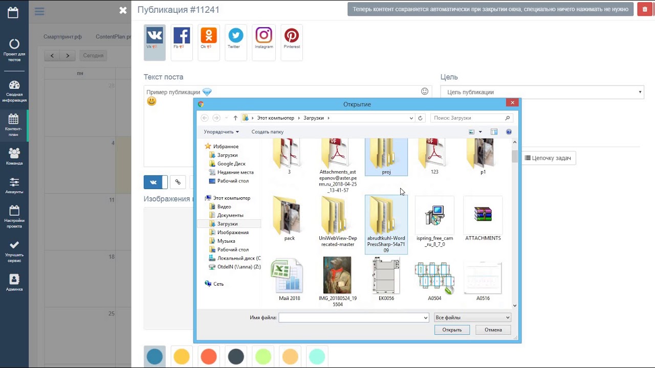Viewport: 655px width, 368px height.
Task: Go to previous period in background calendar
Action: click(x=52, y=56)
